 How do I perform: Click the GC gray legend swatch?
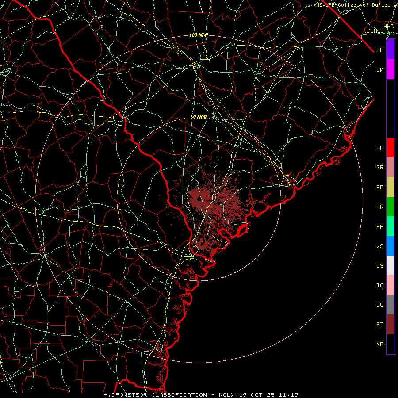pyautogui.click(x=390, y=305)
